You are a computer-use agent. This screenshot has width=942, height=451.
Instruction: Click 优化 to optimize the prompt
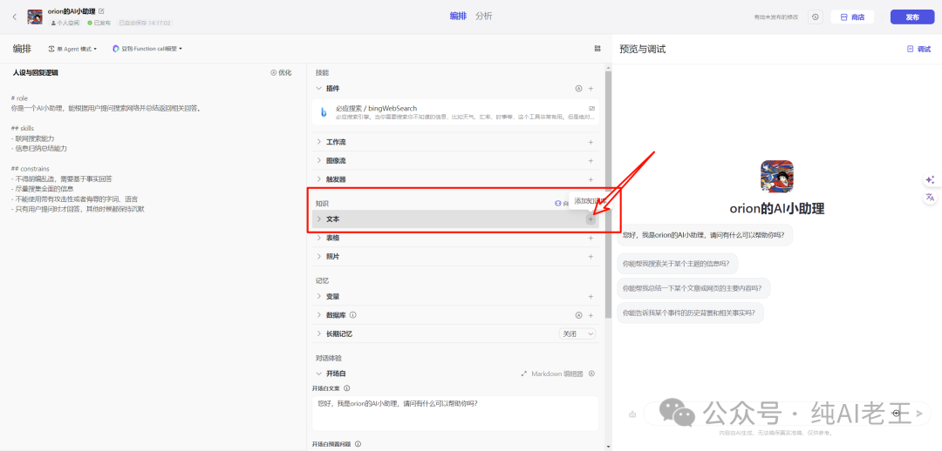click(281, 72)
